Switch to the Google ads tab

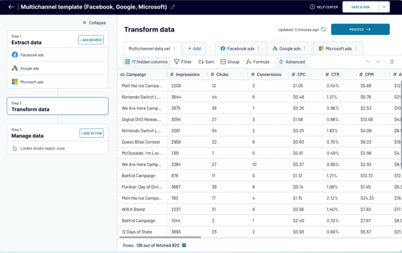[287, 49]
